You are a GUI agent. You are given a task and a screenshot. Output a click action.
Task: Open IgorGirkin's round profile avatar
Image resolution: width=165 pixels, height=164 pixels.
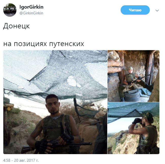click(x=10, y=10)
